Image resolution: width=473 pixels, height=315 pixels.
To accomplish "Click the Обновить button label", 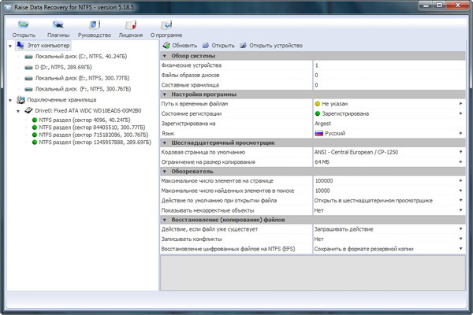I will [184, 46].
